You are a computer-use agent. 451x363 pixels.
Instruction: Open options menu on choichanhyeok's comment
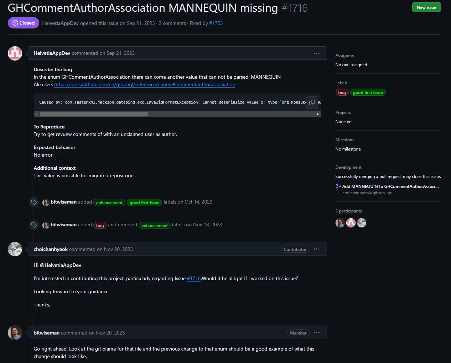tap(317, 249)
